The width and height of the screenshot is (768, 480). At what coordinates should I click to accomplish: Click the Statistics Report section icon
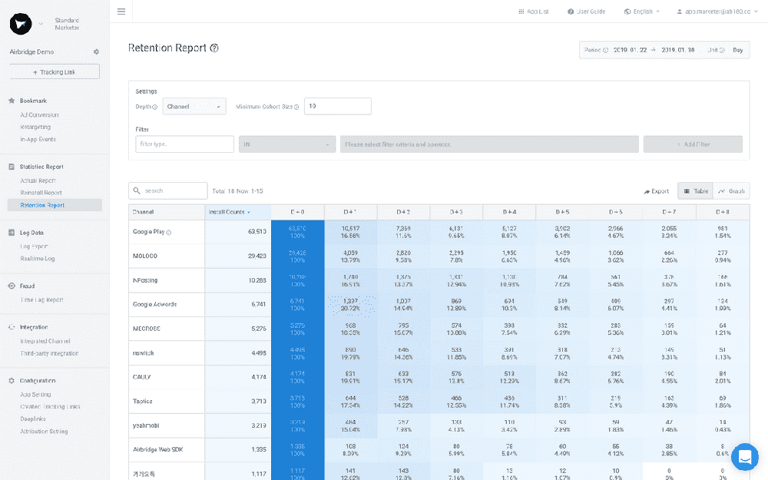tap(12, 167)
